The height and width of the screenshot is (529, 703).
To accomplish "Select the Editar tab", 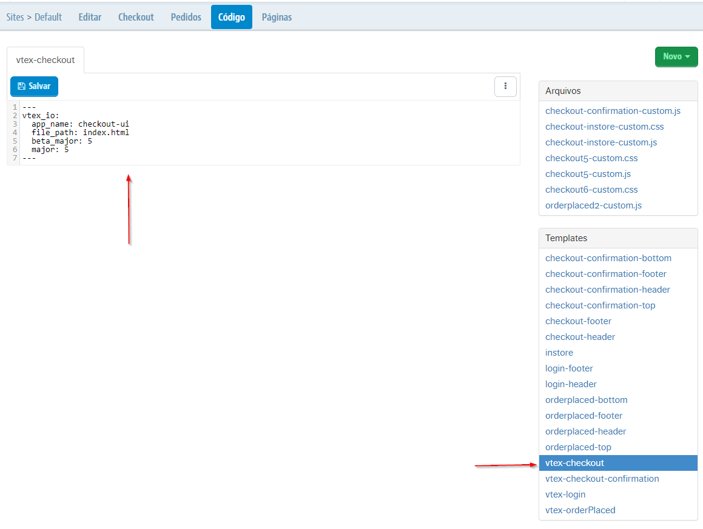I will pyautogui.click(x=90, y=16).
